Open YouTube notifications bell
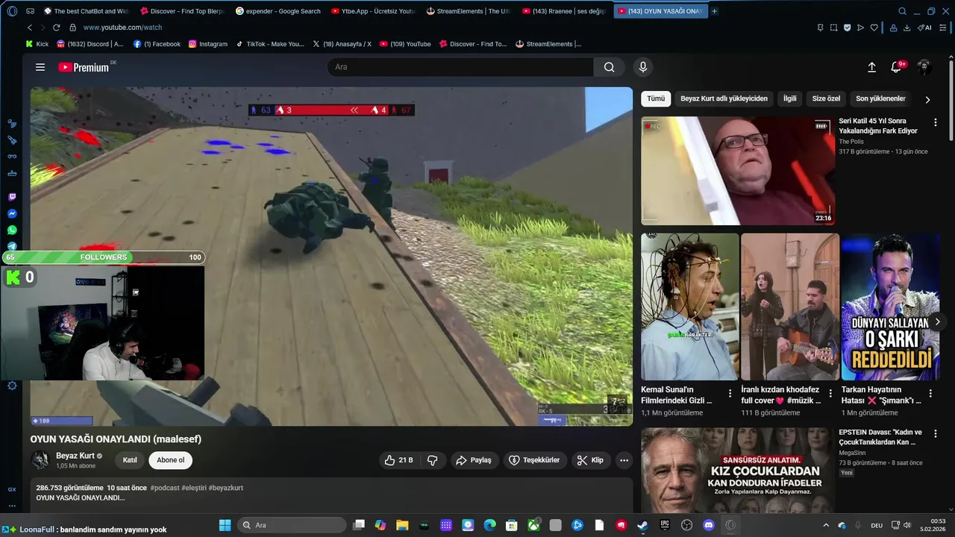This screenshot has width=955, height=537. (x=898, y=67)
